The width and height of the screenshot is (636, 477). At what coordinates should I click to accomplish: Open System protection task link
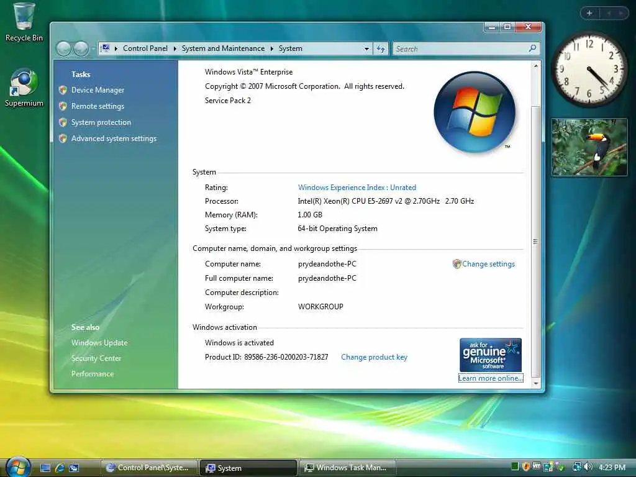click(x=101, y=122)
